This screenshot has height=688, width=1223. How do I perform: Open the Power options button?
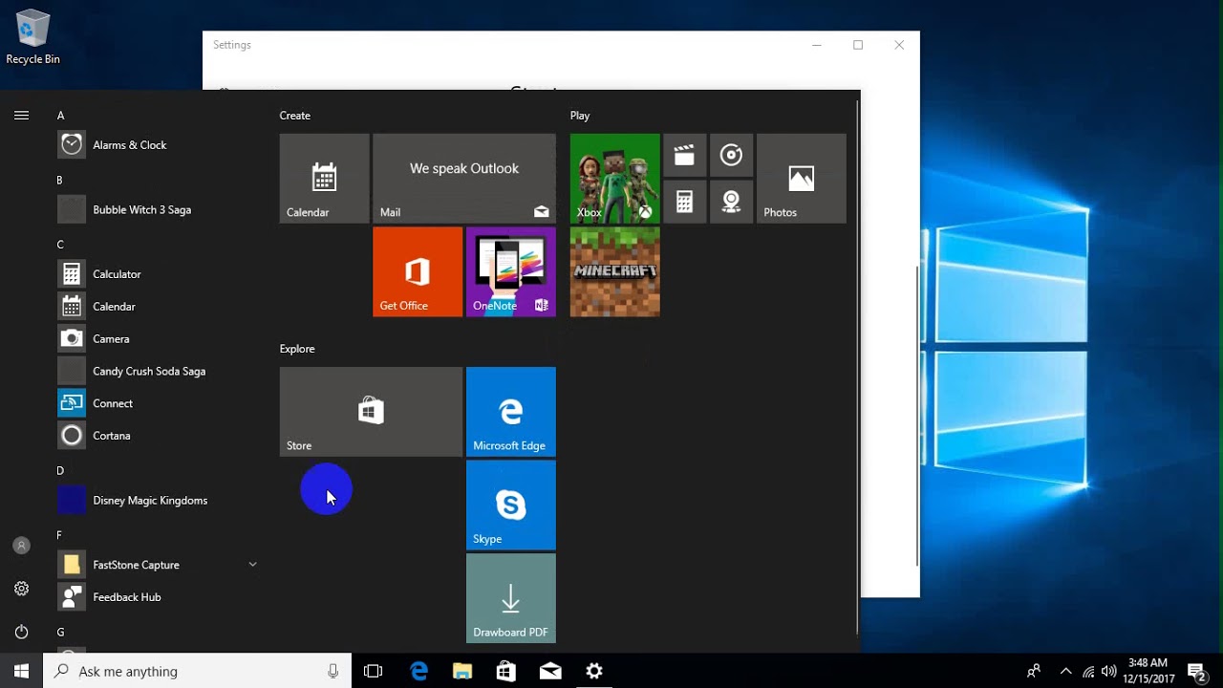21,632
